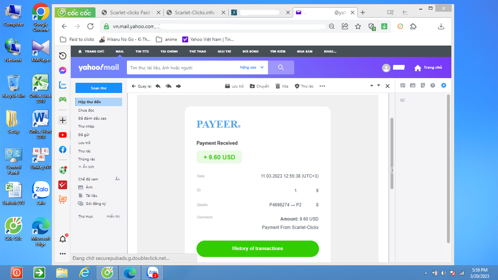
Task: Open Internet Explorer from the taskbar
Action: point(84,273)
